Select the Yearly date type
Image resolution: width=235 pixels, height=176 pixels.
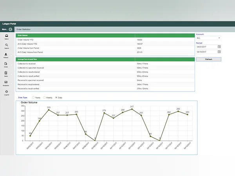point(33,97)
